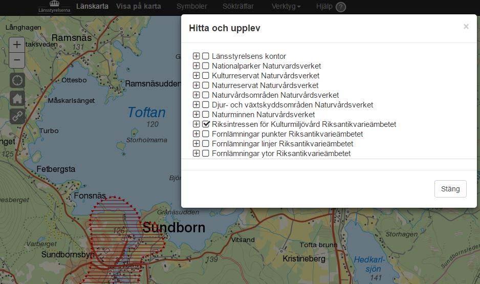Click Länsstyrelsens kontor label text
Viewport: 480px width, 284px height.
coord(249,56)
